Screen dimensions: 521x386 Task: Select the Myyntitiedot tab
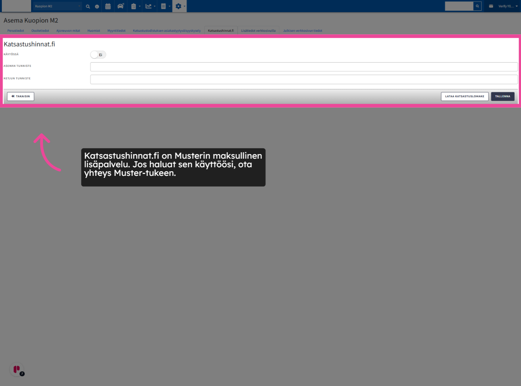pyautogui.click(x=116, y=31)
